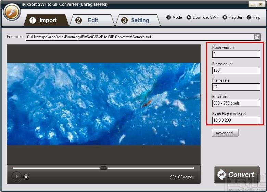Start conversion with Convert button
Screen dimensions: 267x192
pyautogui.click(x=237, y=175)
